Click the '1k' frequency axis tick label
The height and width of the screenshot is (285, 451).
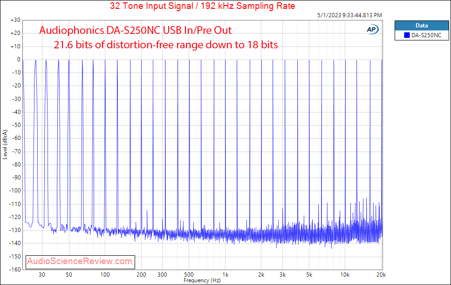pyautogui.click(x=225, y=275)
